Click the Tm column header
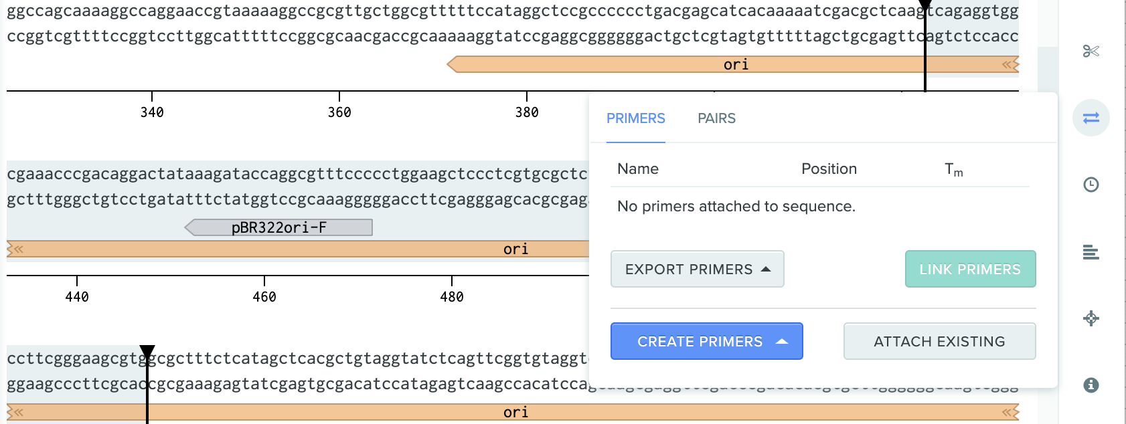 click(954, 170)
